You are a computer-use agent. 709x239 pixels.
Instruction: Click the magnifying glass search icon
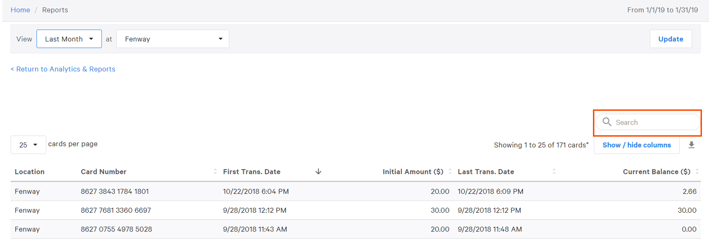(x=607, y=122)
